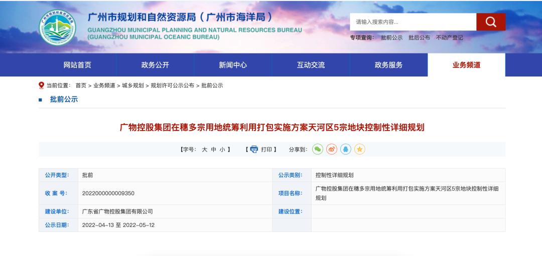Image resolution: width=542 pixels, height=256 pixels.
Task: Go to 规划许可公示公布 in the breadcrumb
Action: 173,85
